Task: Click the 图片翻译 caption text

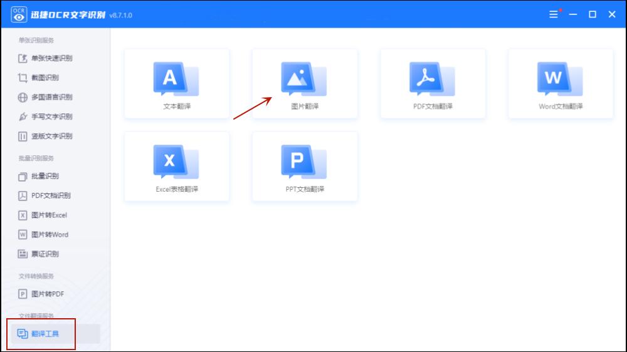Action: (x=305, y=106)
